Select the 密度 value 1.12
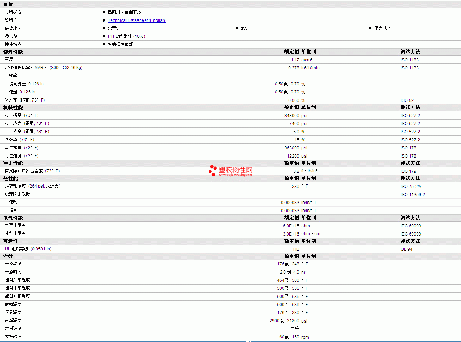The height and width of the screenshot is (342, 461). coord(295,60)
